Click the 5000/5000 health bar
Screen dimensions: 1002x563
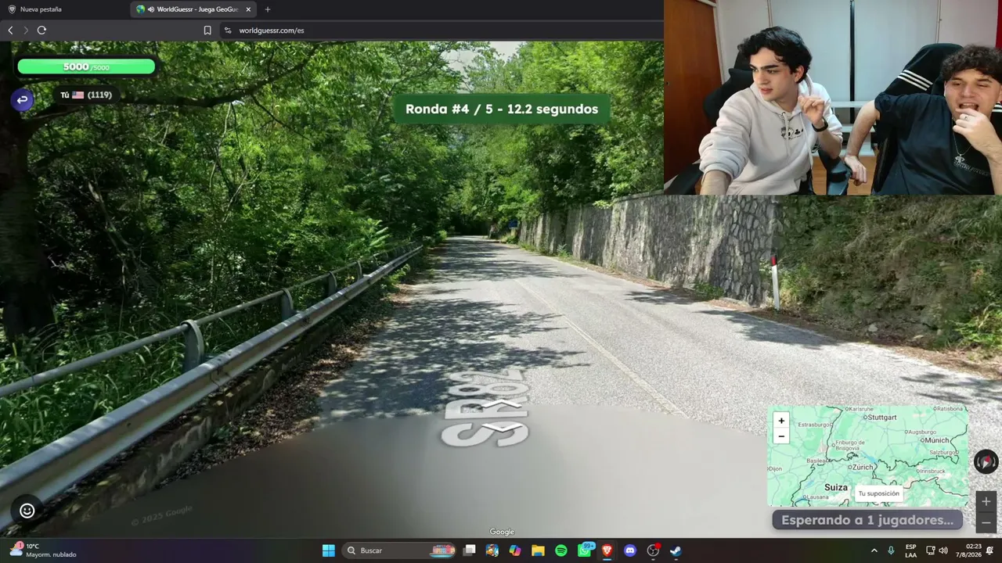[x=86, y=66]
